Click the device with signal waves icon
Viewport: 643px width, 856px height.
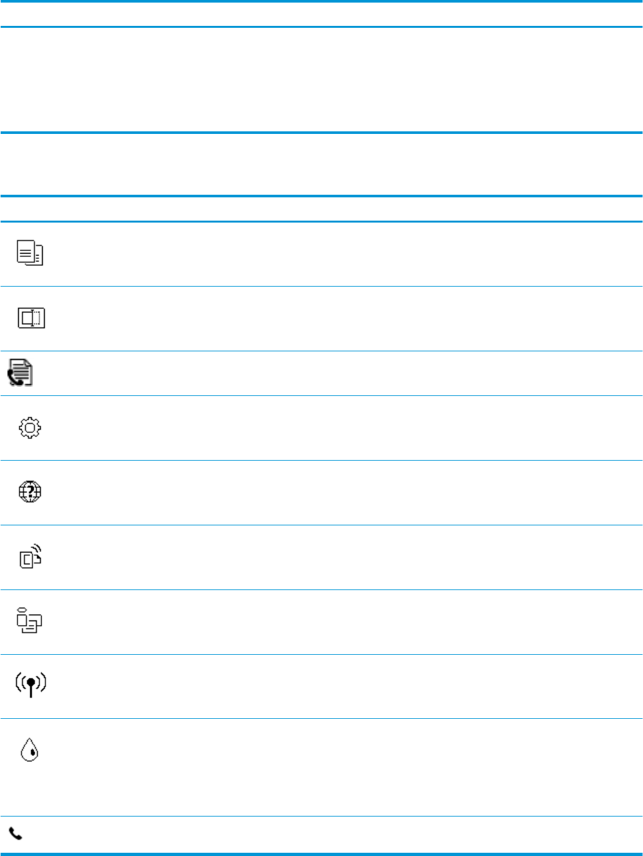click(x=30, y=557)
